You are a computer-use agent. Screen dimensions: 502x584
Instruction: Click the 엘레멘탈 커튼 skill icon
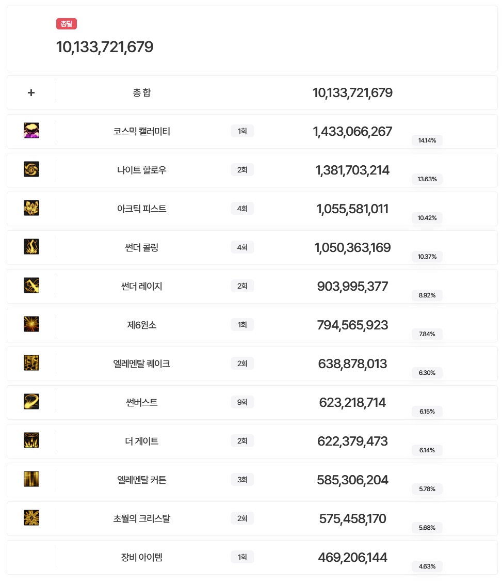31,479
